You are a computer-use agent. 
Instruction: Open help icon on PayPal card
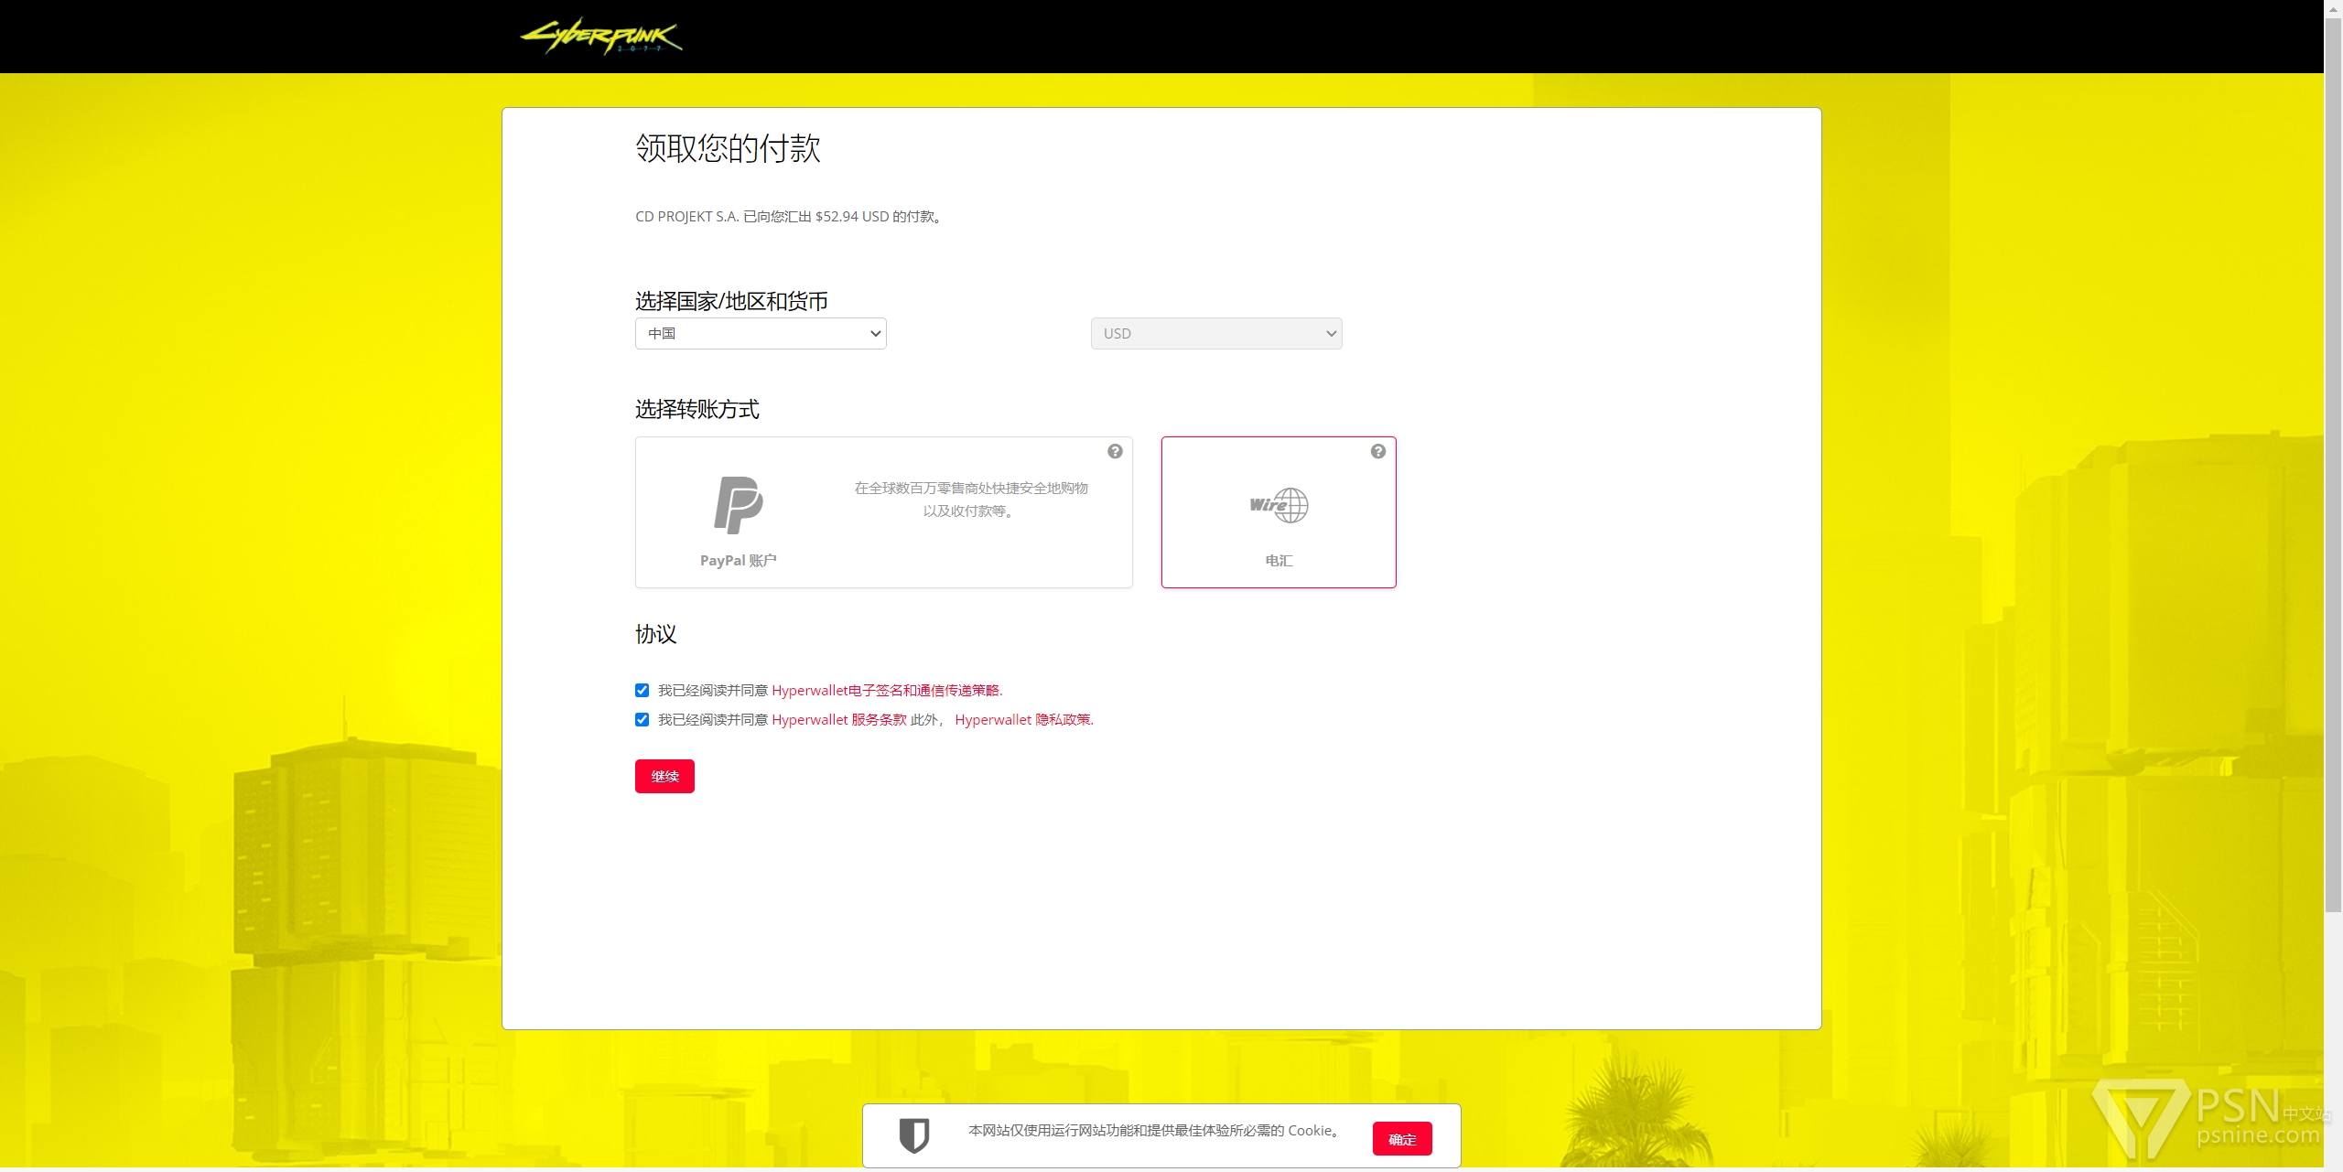pos(1115,451)
